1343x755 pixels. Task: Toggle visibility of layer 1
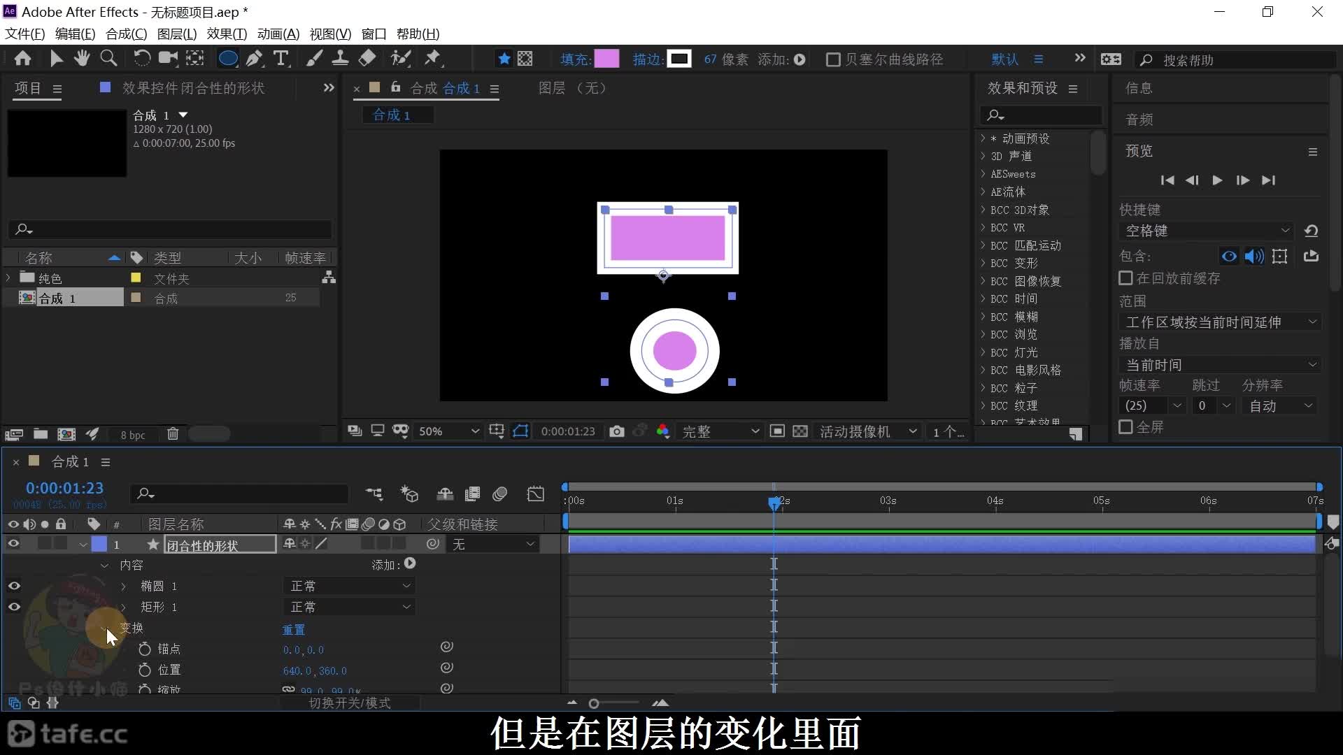13,544
